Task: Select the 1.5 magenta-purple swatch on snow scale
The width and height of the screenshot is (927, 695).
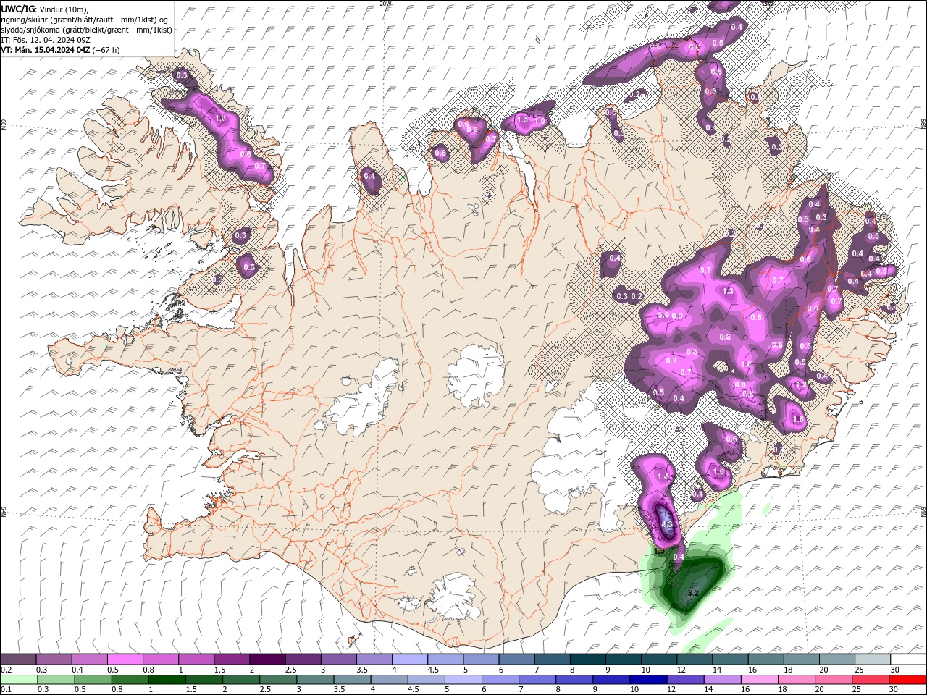Action: (x=231, y=660)
